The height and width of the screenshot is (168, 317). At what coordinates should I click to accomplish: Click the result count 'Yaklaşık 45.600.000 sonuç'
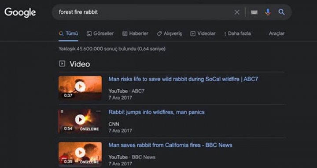click(112, 49)
